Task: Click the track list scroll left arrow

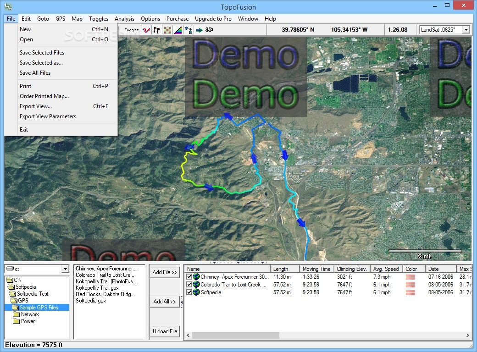Action: [x=188, y=335]
